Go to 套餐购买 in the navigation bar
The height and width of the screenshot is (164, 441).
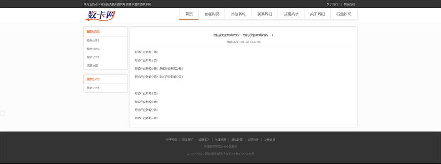pos(212,15)
